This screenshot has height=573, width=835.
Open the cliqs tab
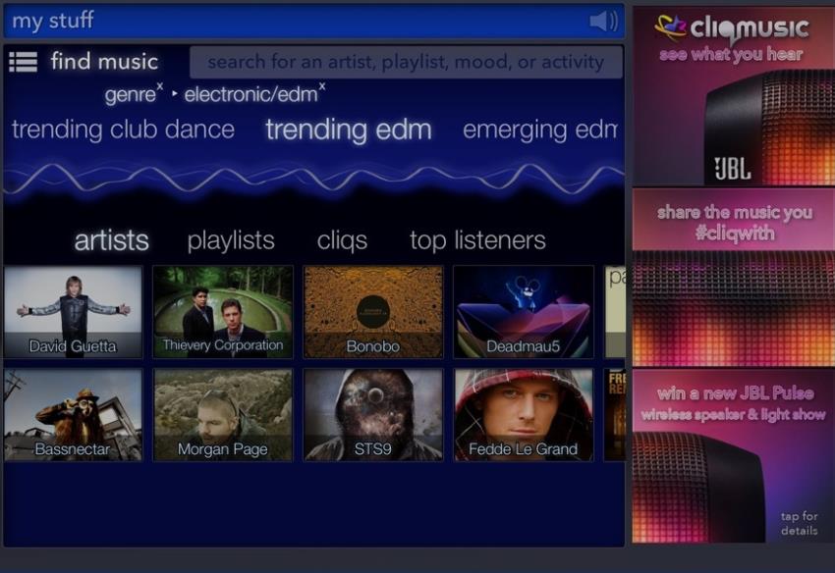click(x=342, y=240)
